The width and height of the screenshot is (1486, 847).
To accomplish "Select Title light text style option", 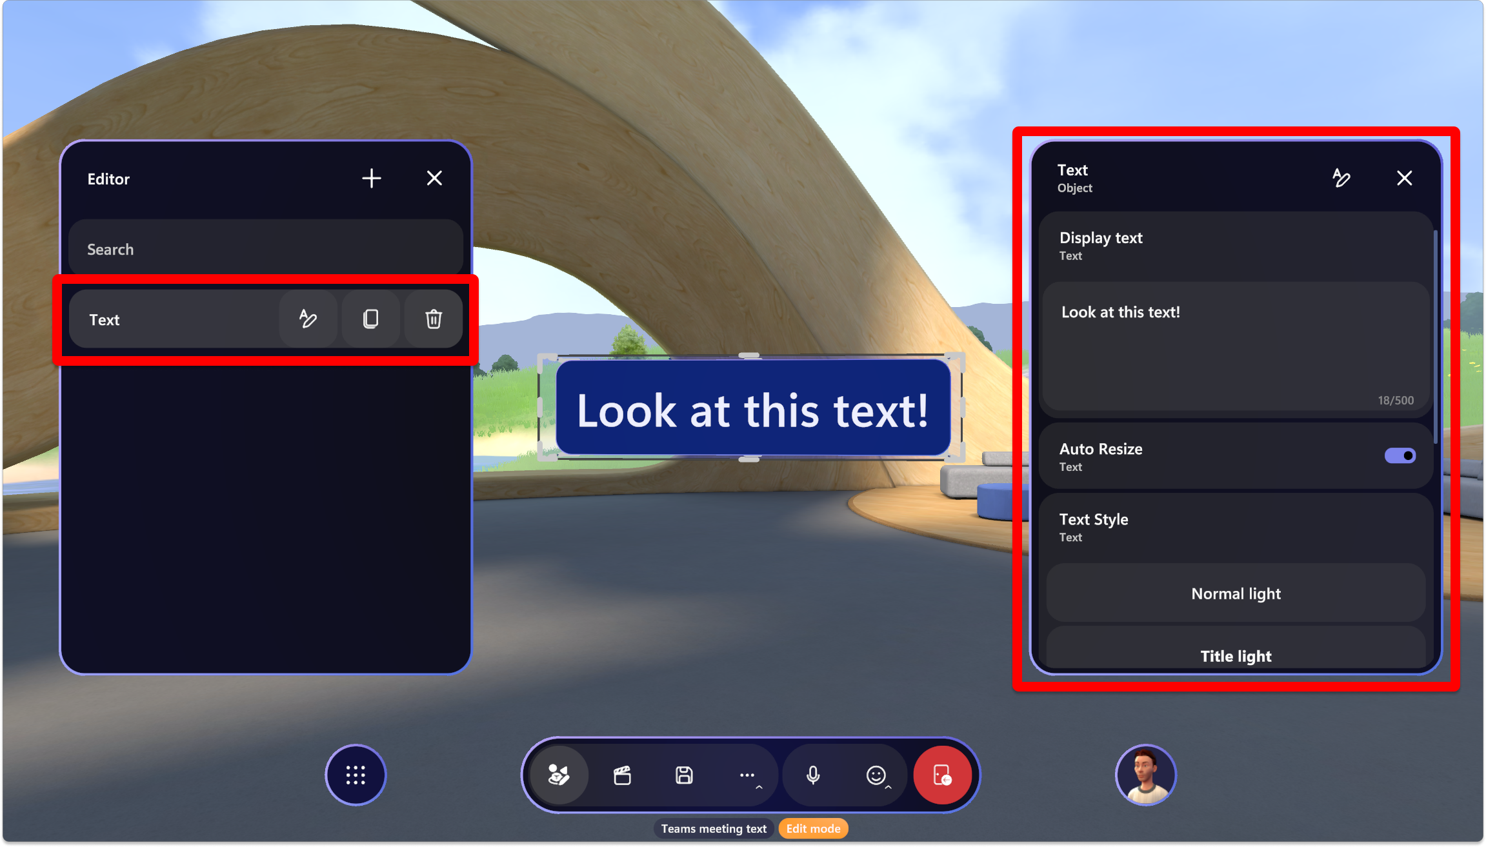I will (x=1235, y=655).
